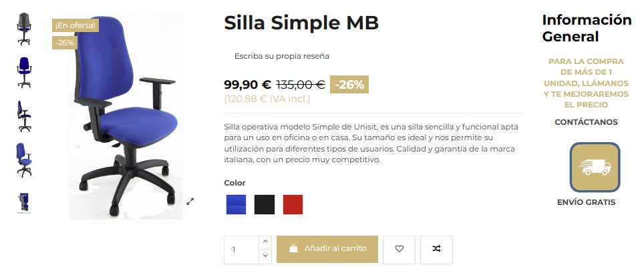Select the blue color swatch
This screenshot has height=269, width=638.
[236, 204]
